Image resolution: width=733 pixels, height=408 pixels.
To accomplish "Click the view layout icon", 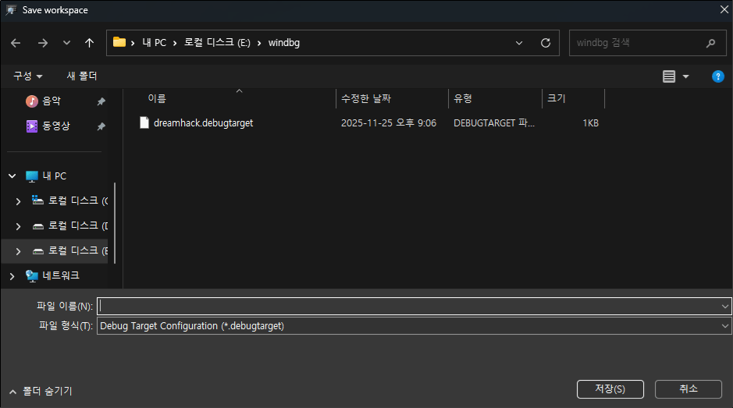I will tap(669, 76).
